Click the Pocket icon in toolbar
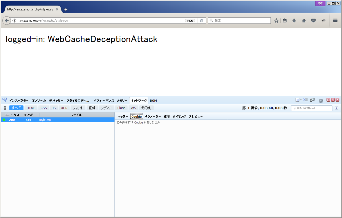342x218 pixels. click(x=313, y=21)
